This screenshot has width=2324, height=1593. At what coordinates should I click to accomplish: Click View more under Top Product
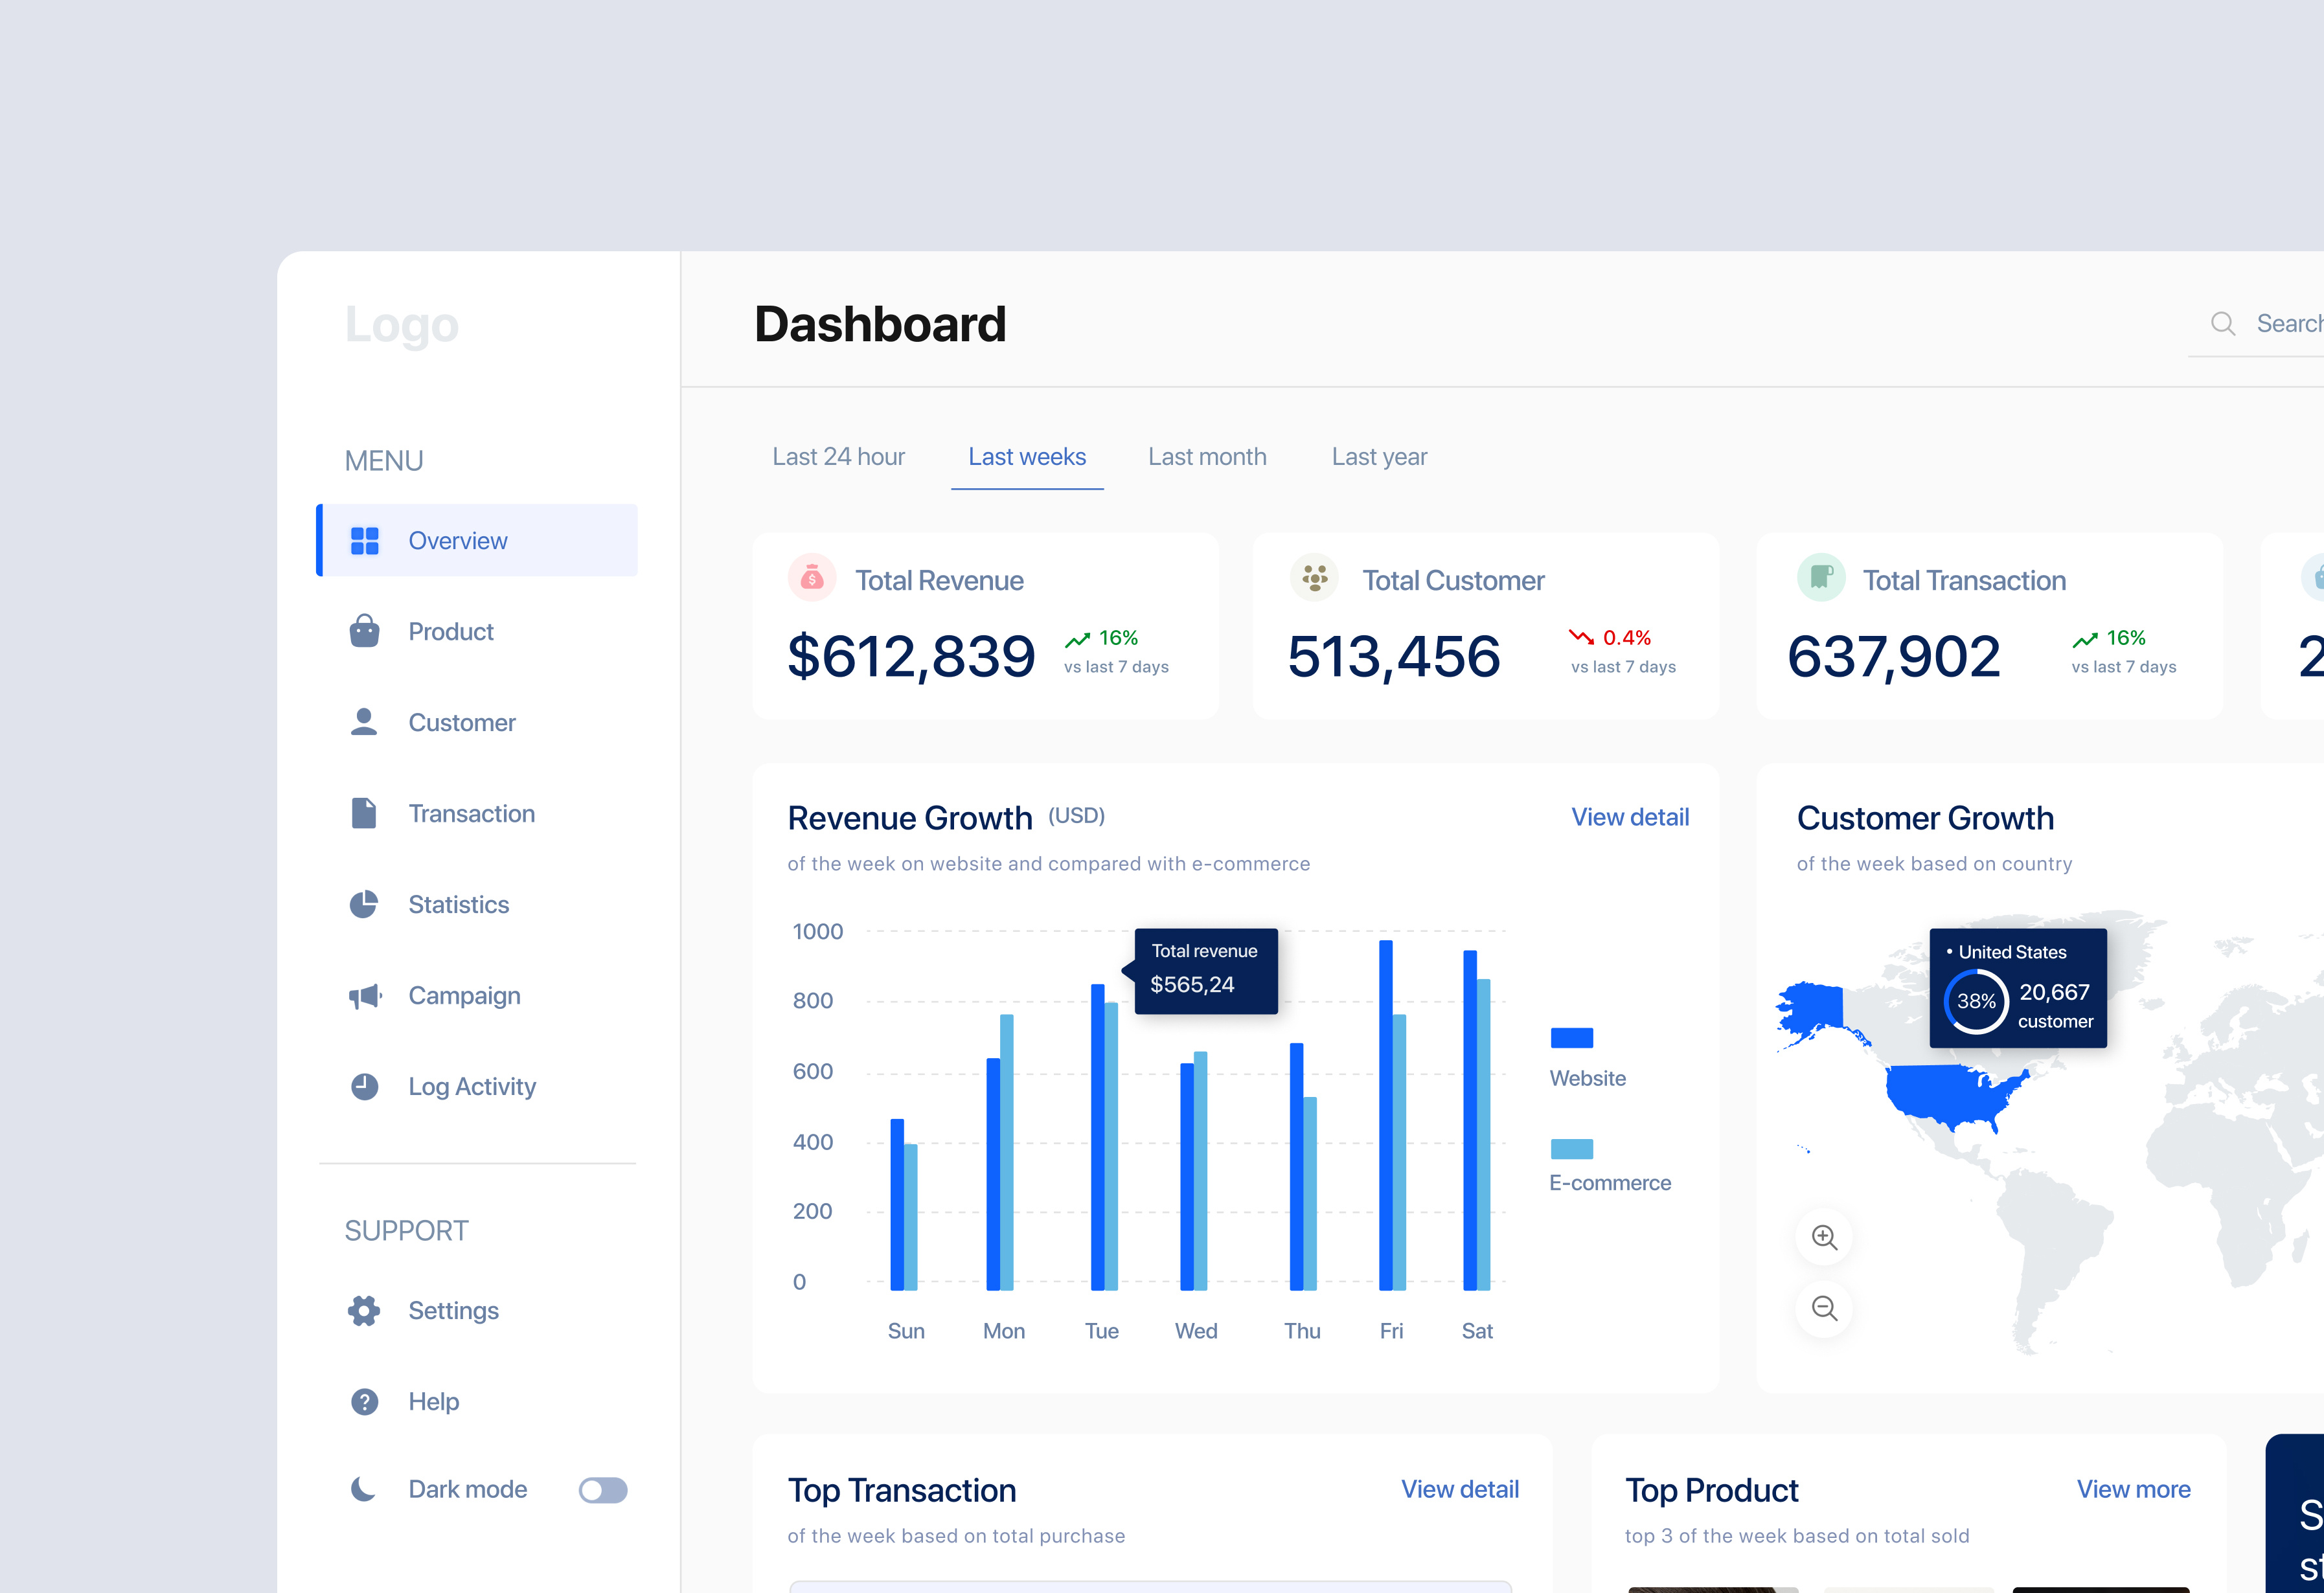click(x=2133, y=1489)
